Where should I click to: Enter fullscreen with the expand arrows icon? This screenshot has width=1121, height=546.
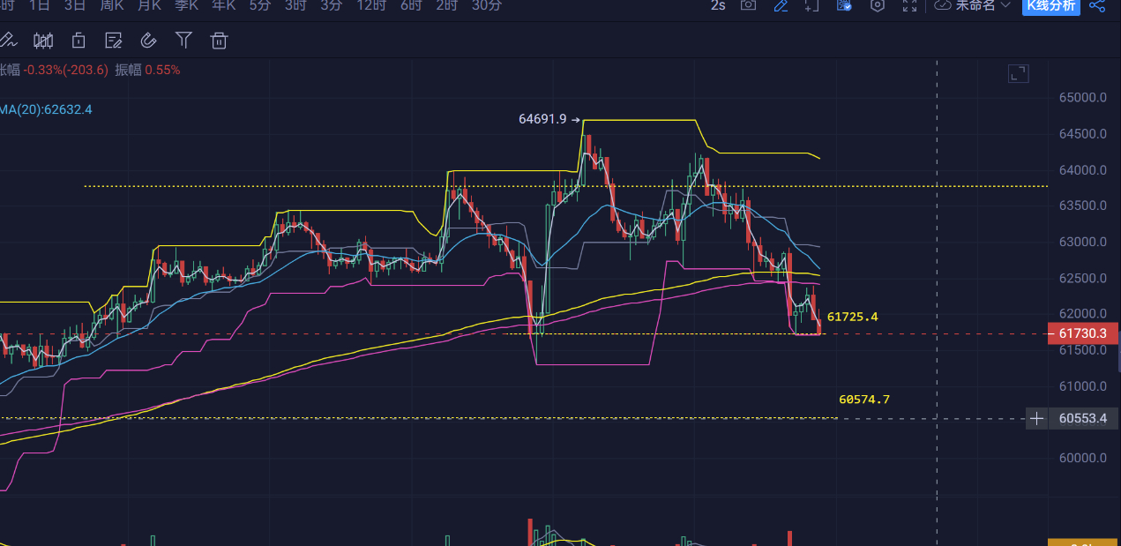909,5
